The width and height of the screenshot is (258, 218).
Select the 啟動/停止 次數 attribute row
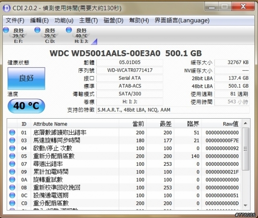click(124, 148)
